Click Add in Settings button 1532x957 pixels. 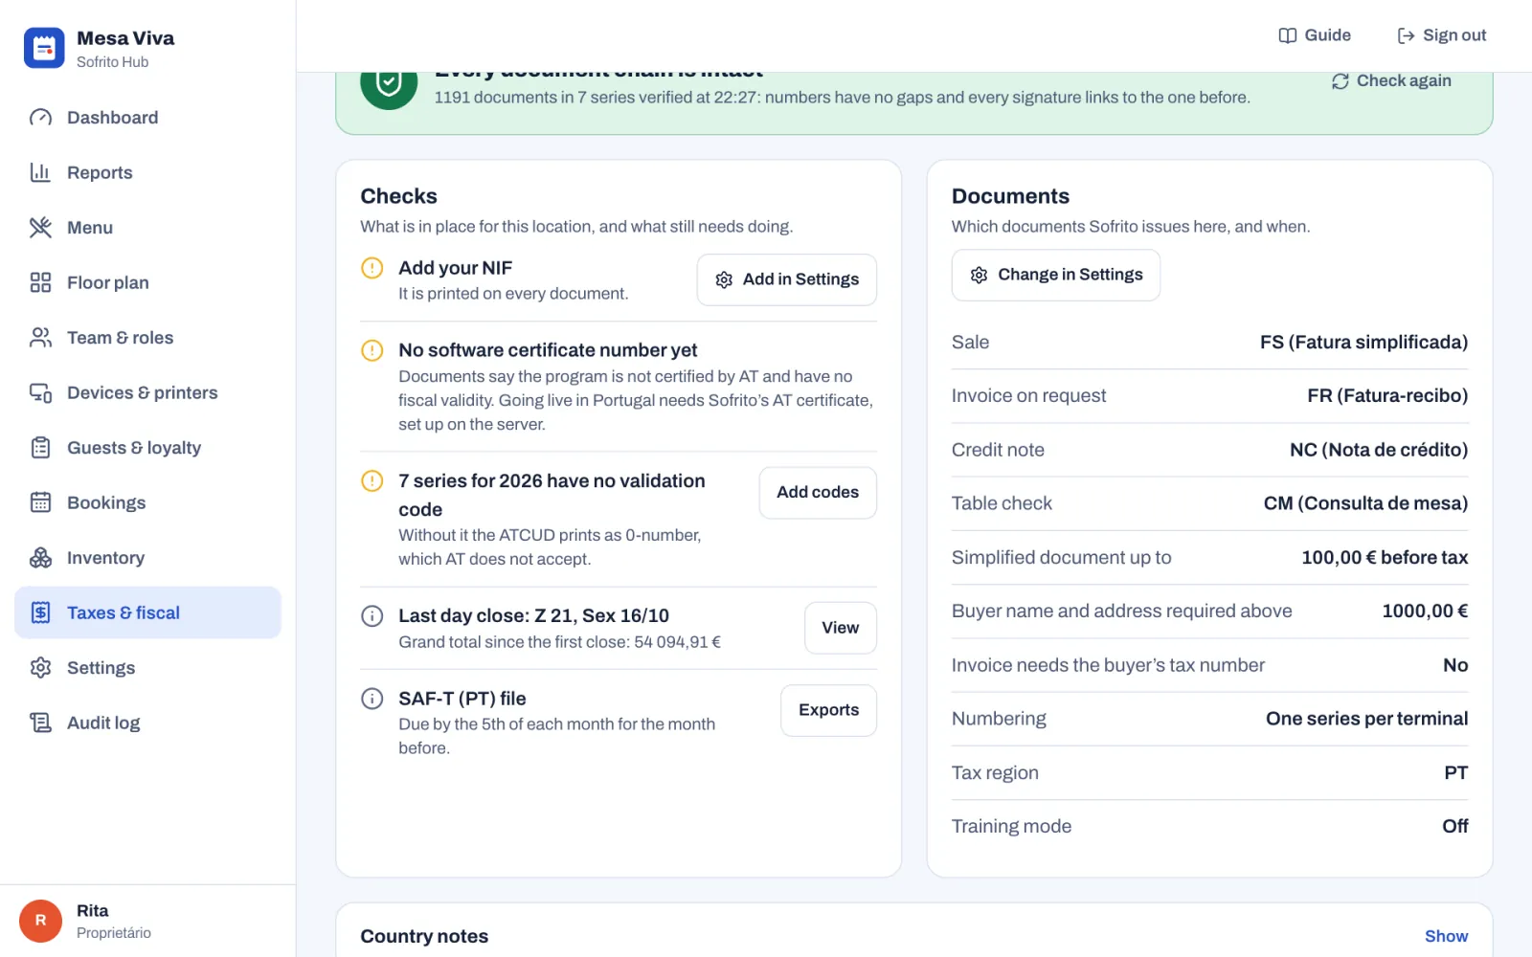787,279
